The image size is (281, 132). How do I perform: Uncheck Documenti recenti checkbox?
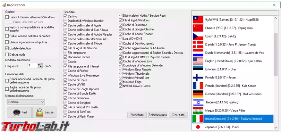(x=65, y=57)
